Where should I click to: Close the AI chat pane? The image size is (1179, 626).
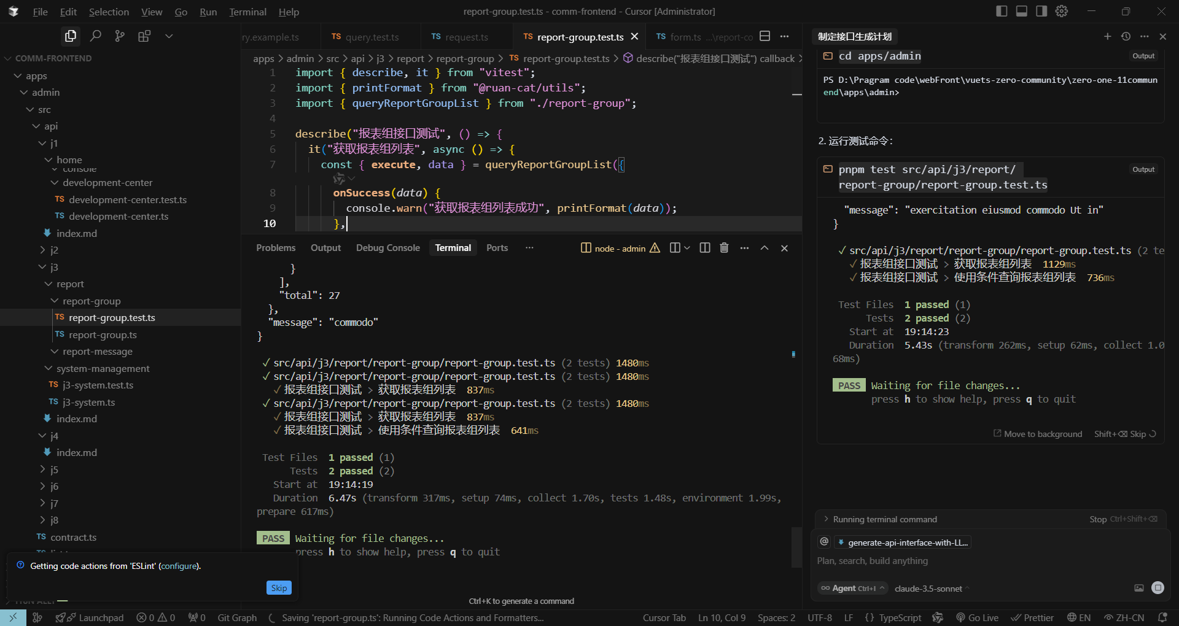[1163, 36]
